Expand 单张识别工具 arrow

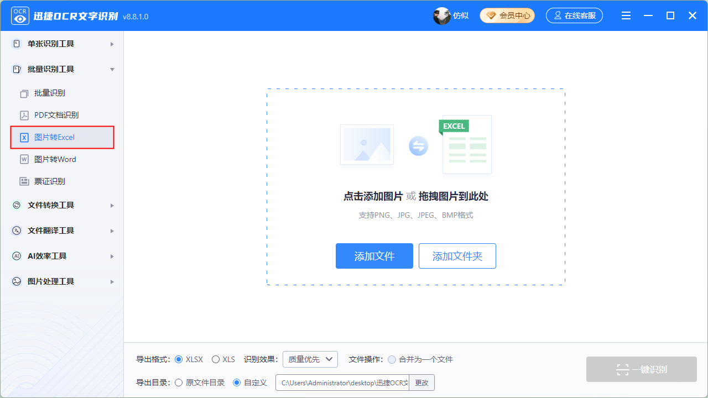[112, 44]
